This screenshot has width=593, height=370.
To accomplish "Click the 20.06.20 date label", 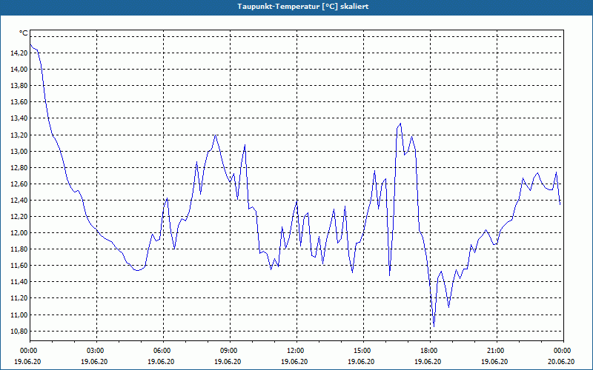I will pyautogui.click(x=561, y=361).
